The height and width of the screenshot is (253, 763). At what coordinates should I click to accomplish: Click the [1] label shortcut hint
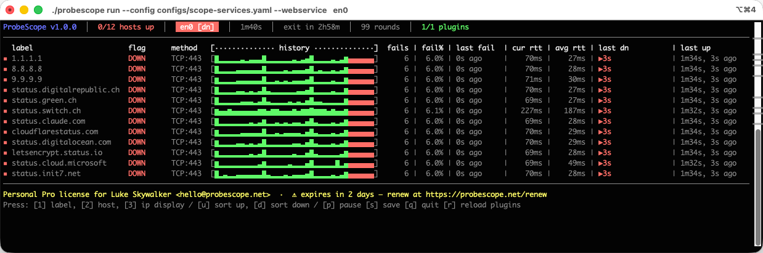click(x=53, y=204)
